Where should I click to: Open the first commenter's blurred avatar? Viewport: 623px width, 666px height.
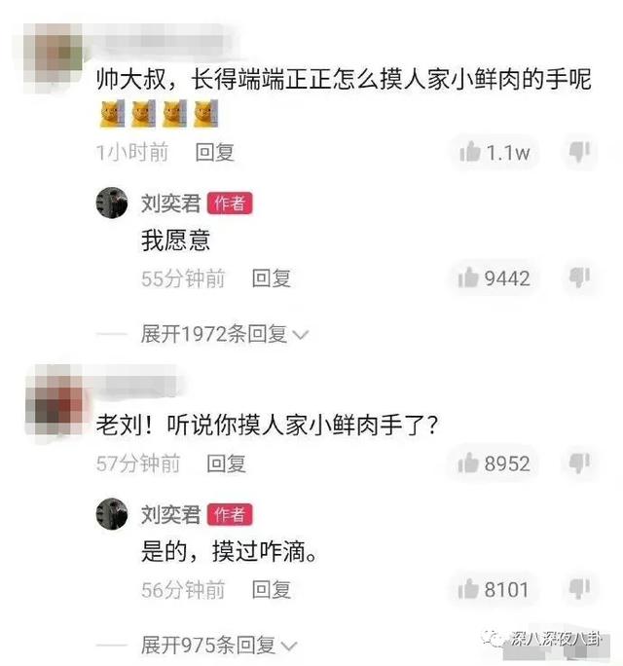click(x=54, y=57)
